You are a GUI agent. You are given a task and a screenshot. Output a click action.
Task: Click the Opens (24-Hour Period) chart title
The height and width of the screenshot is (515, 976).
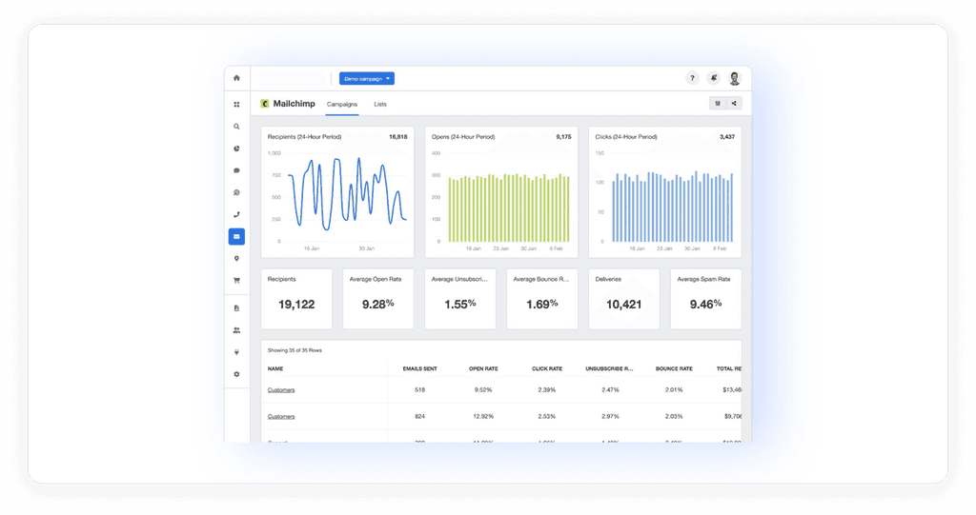tap(463, 137)
